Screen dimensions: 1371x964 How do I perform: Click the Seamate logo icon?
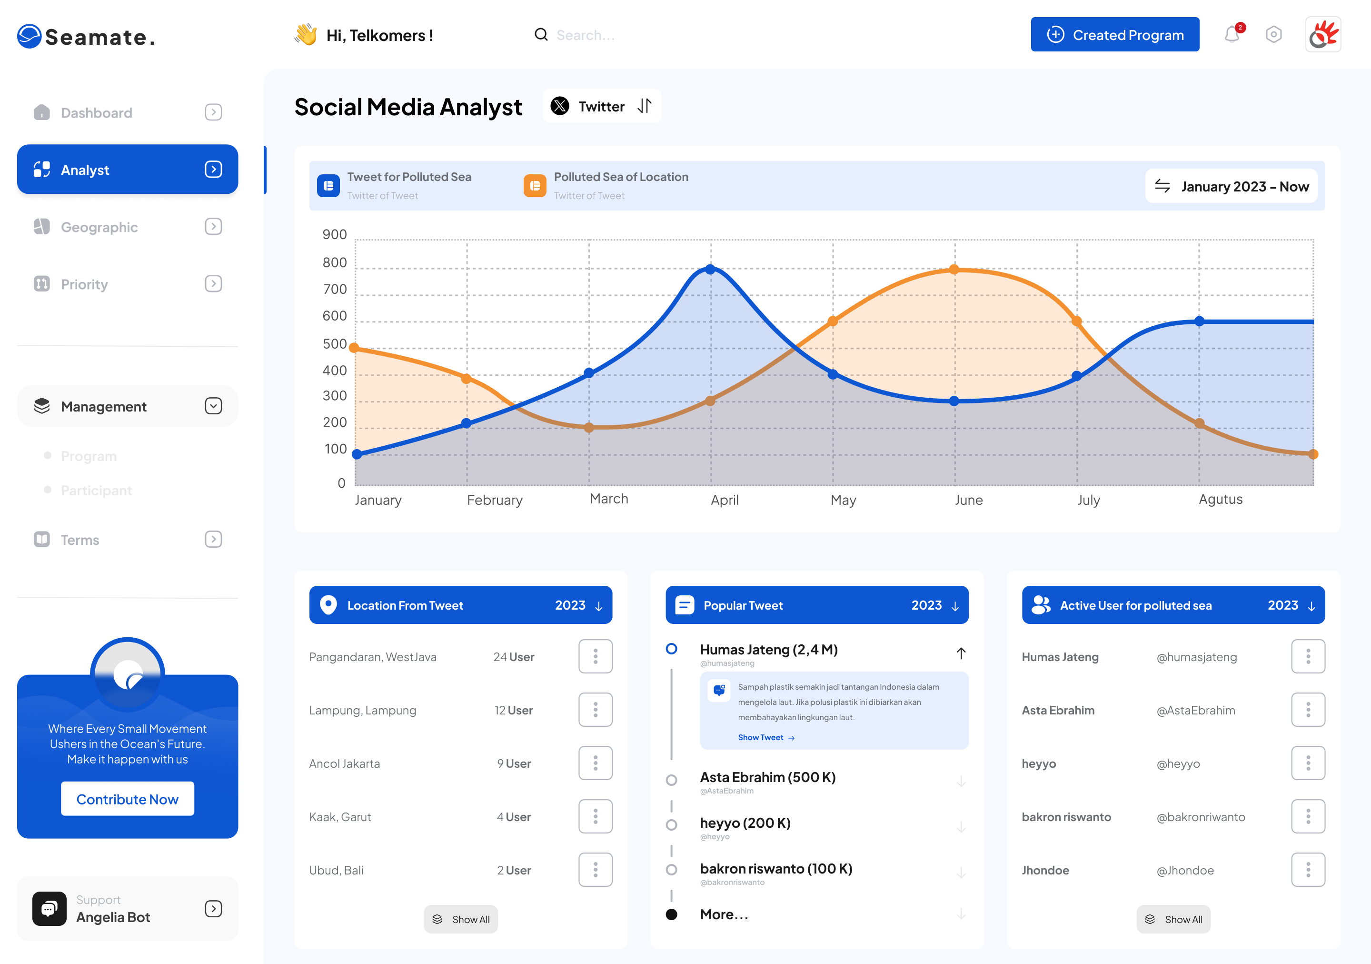29,36
